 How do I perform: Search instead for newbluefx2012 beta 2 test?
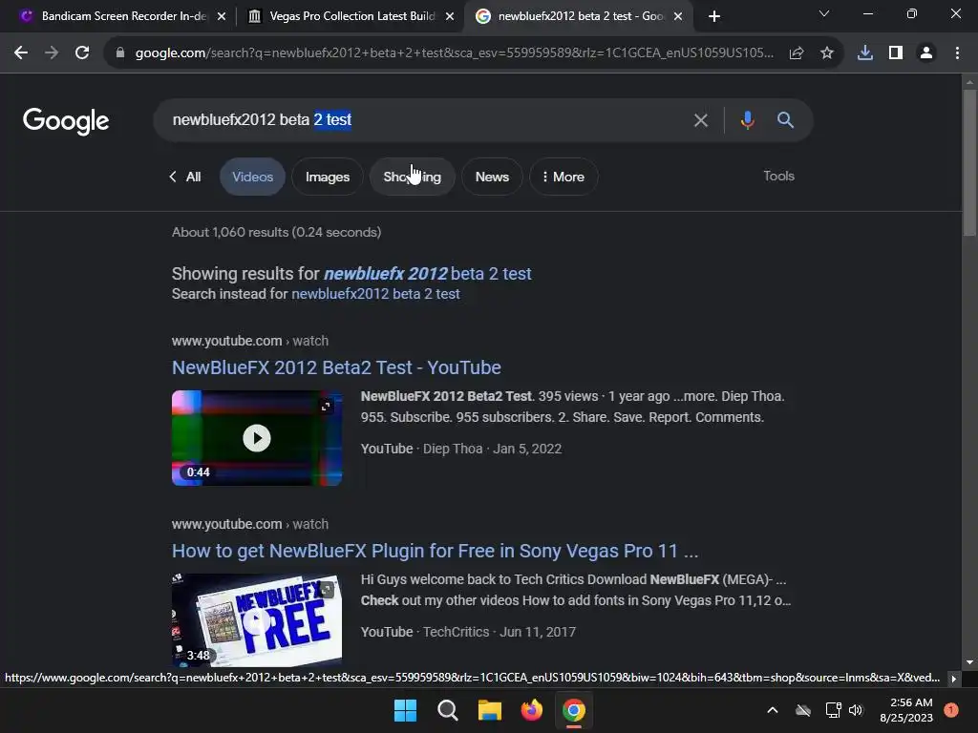[375, 294]
